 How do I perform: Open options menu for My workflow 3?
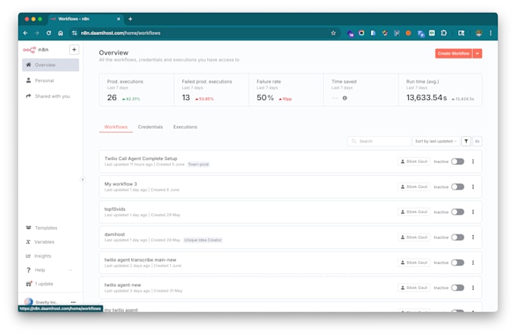pyautogui.click(x=473, y=187)
